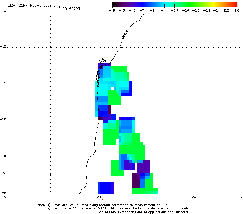Click the white missing-data cell inside cyan area

112,89
